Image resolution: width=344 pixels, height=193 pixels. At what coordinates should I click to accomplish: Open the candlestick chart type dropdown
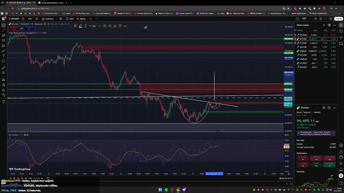tap(37, 19)
